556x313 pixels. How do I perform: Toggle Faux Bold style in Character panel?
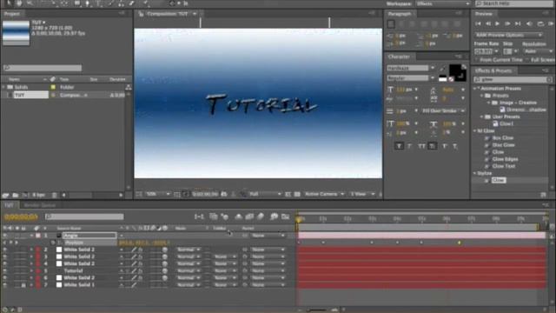[399, 146]
